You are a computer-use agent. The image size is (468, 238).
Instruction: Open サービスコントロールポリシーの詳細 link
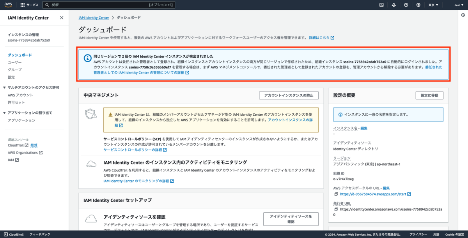(135, 150)
